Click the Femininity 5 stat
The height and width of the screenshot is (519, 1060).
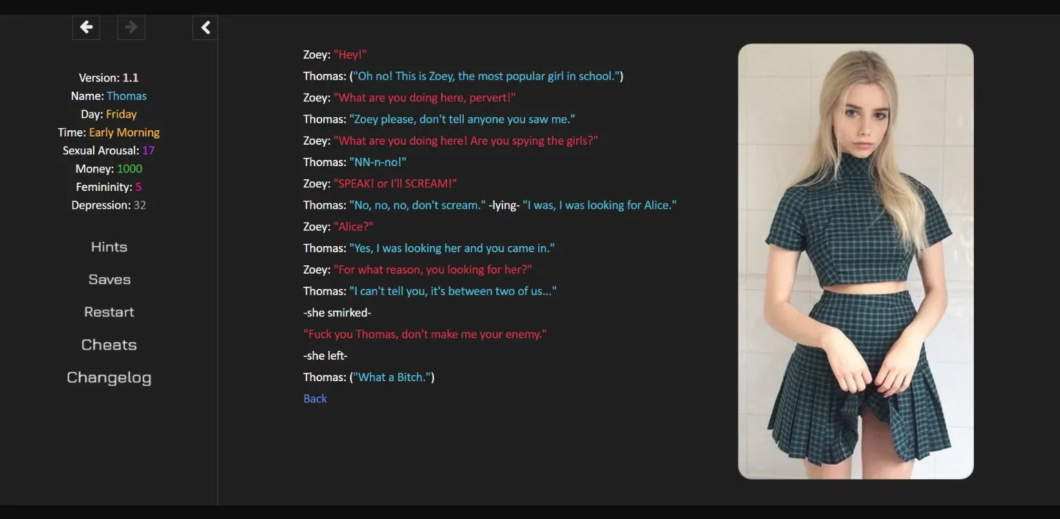(x=108, y=187)
